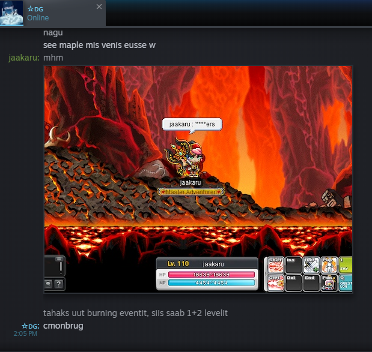Click the 'mhm' message
The width and height of the screenshot is (372, 352).
(53, 58)
